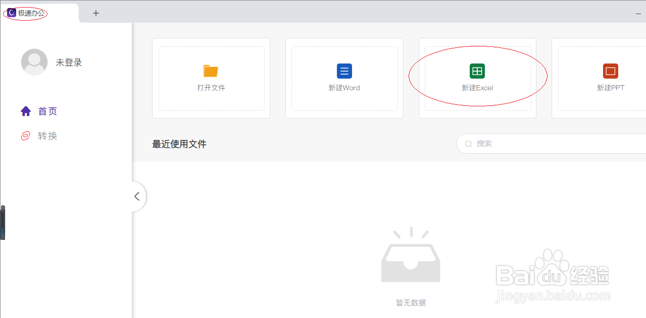Create a new Excel spreadsheet via green Excel icon

[477, 71]
